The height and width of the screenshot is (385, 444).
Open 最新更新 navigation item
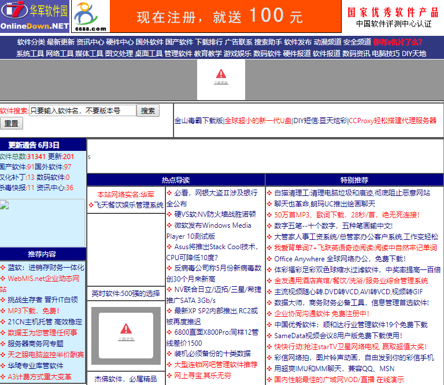coord(61,42)
